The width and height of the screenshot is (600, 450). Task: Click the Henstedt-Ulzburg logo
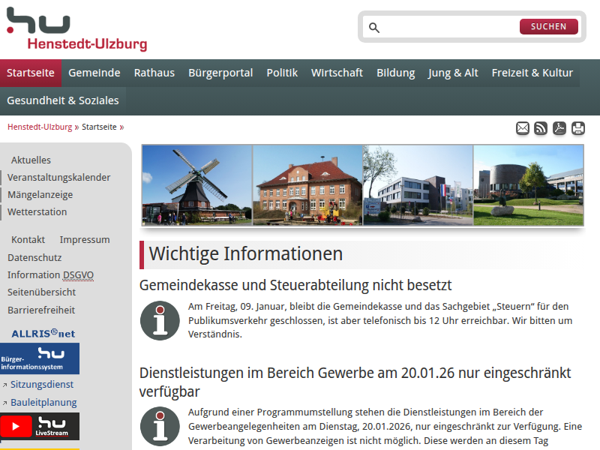point(76,30)
